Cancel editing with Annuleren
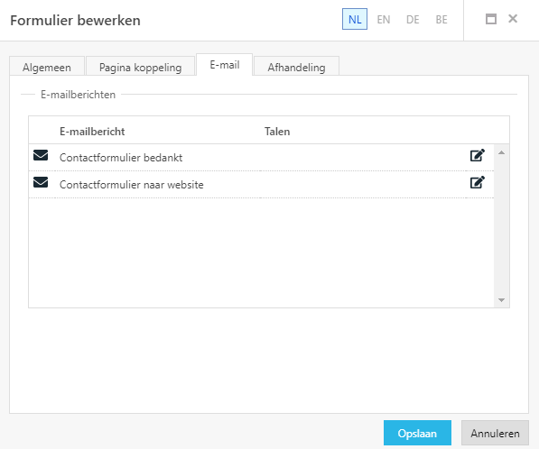Image resolution: width=539 pixels, height=449 pixels. (x=495, y=433)
